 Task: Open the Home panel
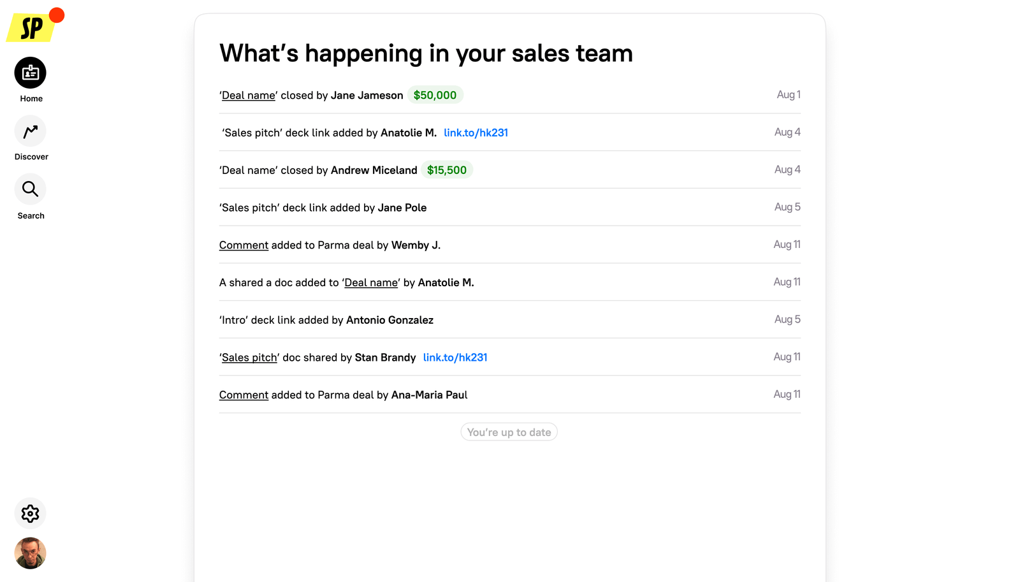(x=30, y=73)
